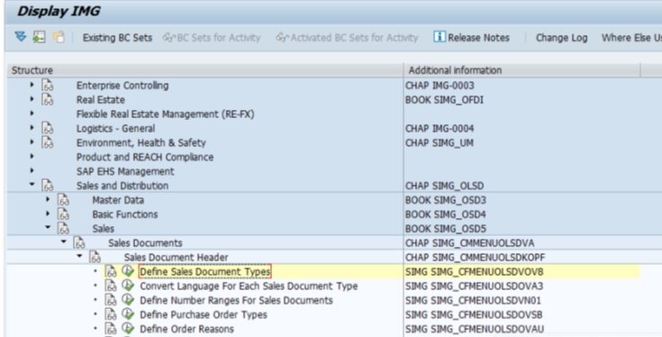
Task: Select Define Order Reasons label
Action: pos(186,329)
